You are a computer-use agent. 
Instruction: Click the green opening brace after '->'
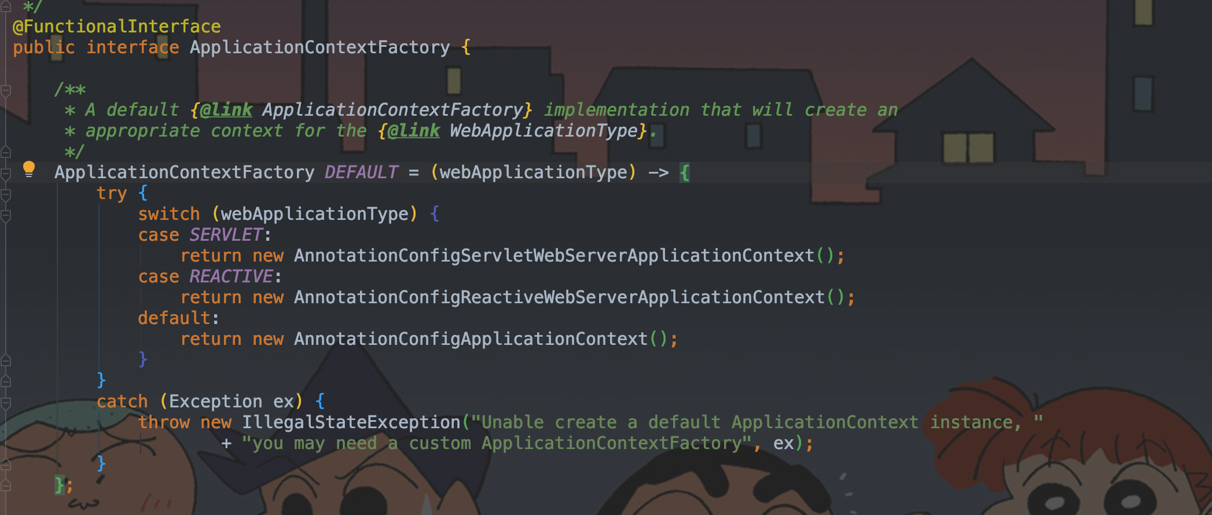click(x=685, y=172)
